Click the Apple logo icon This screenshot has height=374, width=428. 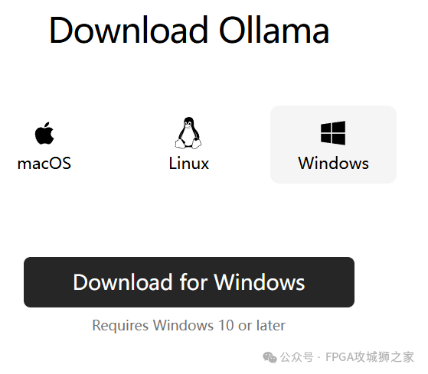pyautogui.click(x=44, y=133)
